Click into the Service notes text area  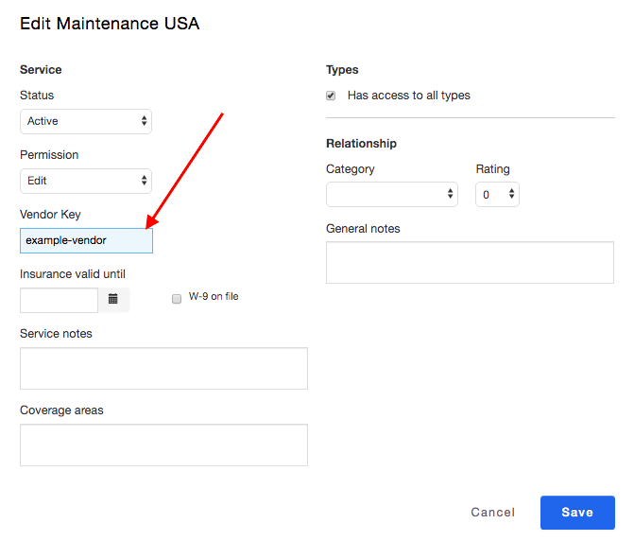pyautogui.click(x=163, y=368)
